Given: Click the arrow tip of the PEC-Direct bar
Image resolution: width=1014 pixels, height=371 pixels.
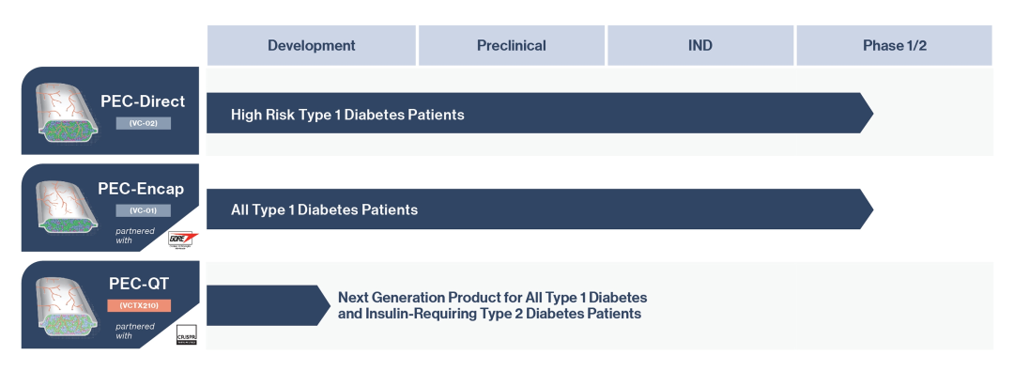Looking at the screenshot, I should click(867, 114).
